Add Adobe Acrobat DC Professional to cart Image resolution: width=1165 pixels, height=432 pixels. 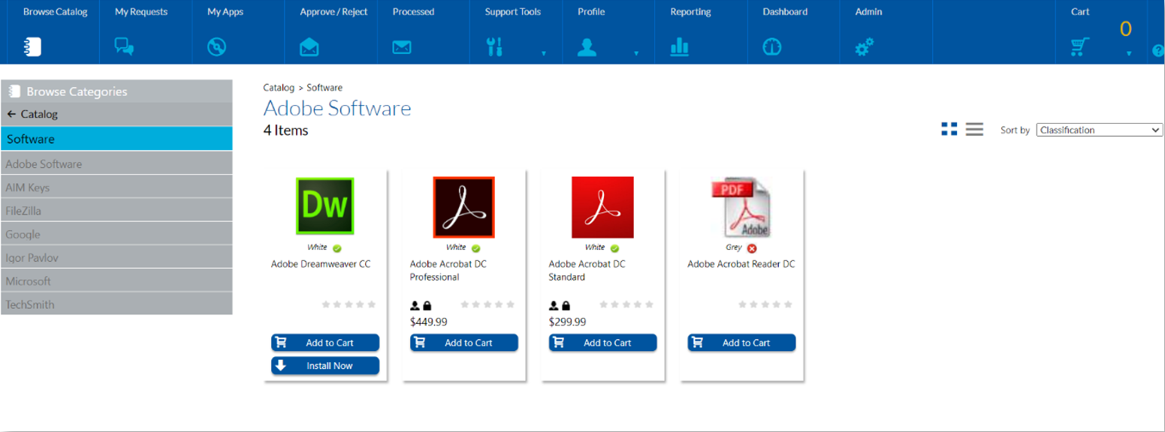coord(463,343)
